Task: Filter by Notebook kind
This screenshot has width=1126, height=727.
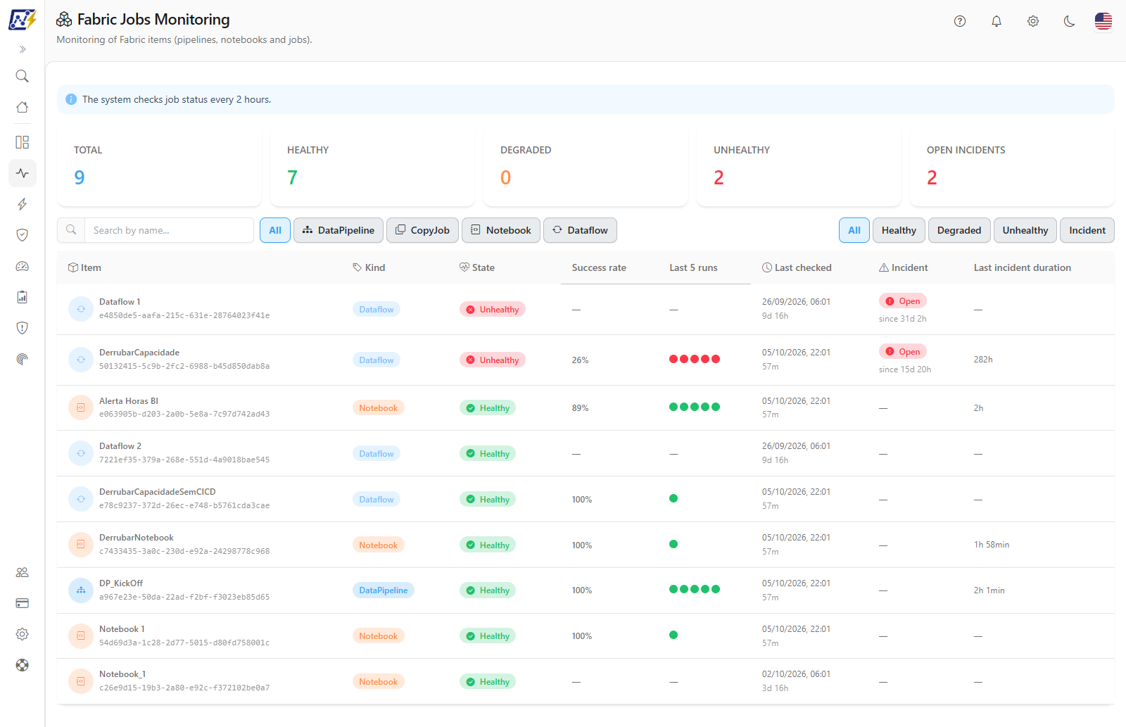Action: tap(501, 230)
